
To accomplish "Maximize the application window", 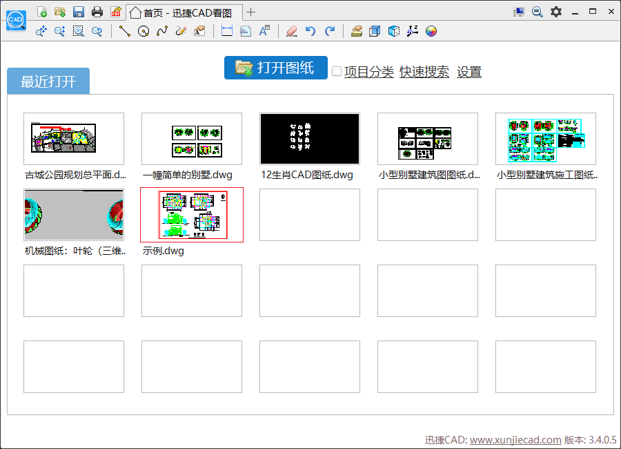I will point(593,12).
